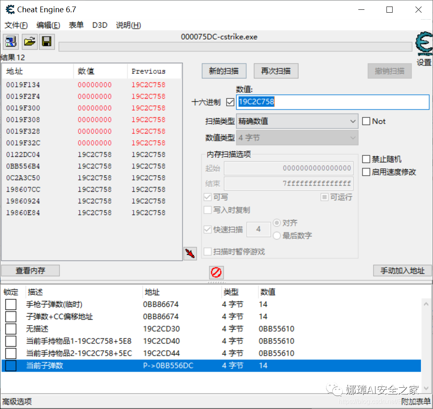Select result row 0BB556B4

(x=92, y=166)
